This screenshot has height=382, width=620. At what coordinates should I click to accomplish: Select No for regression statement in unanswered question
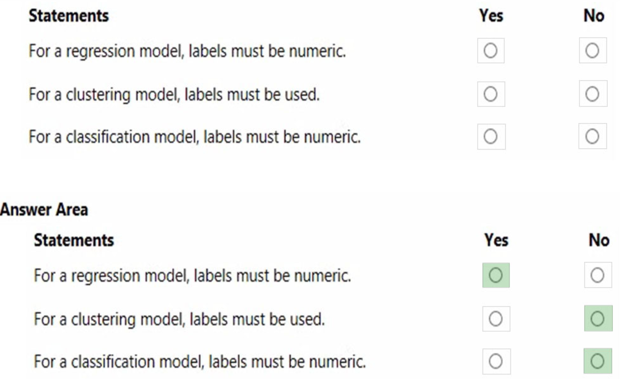(x=592, y=50)
